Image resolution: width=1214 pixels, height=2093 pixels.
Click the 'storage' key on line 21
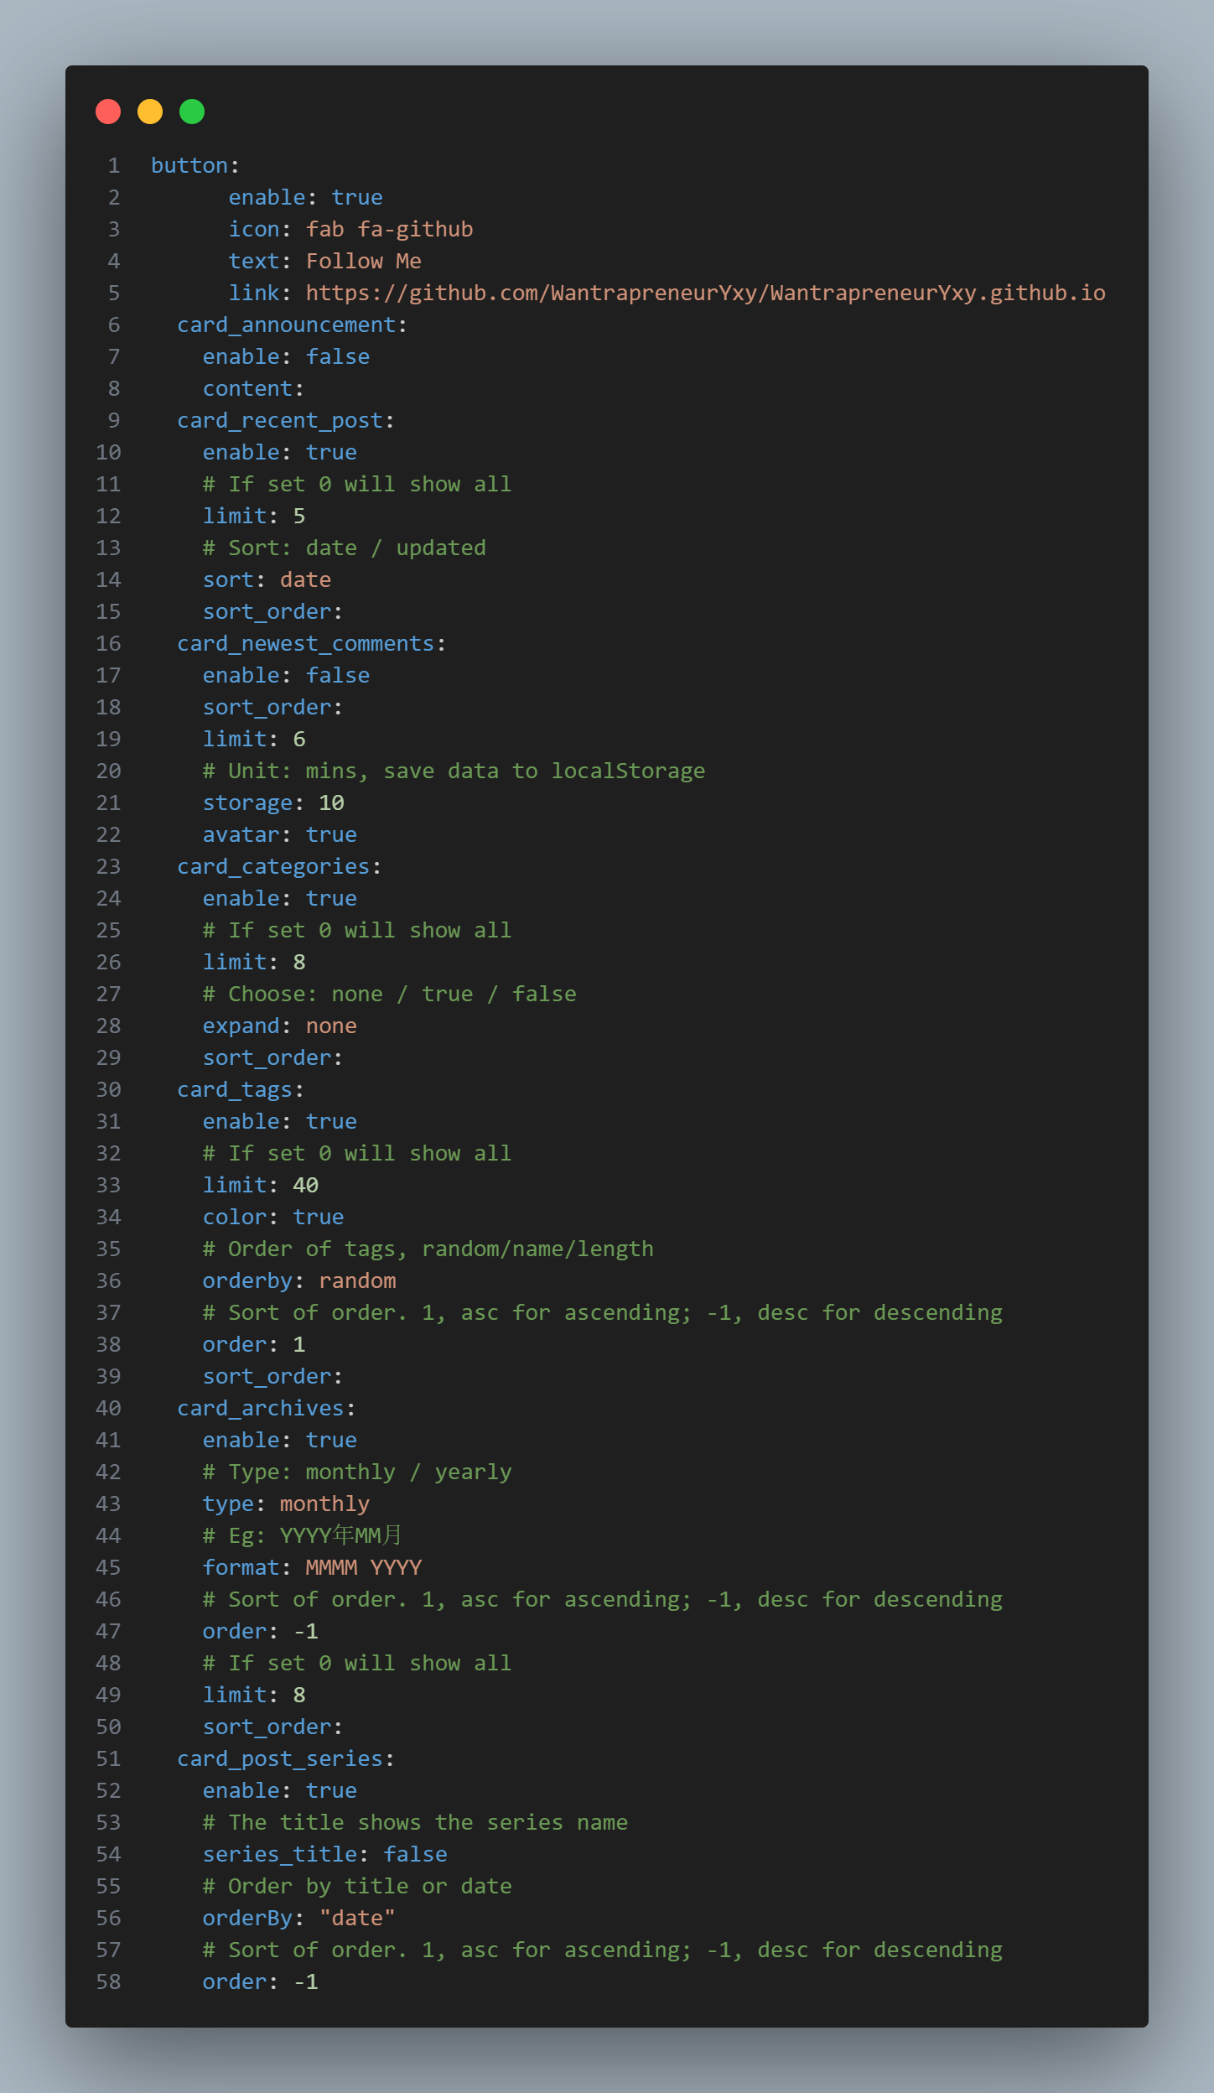tap(247, 802)
